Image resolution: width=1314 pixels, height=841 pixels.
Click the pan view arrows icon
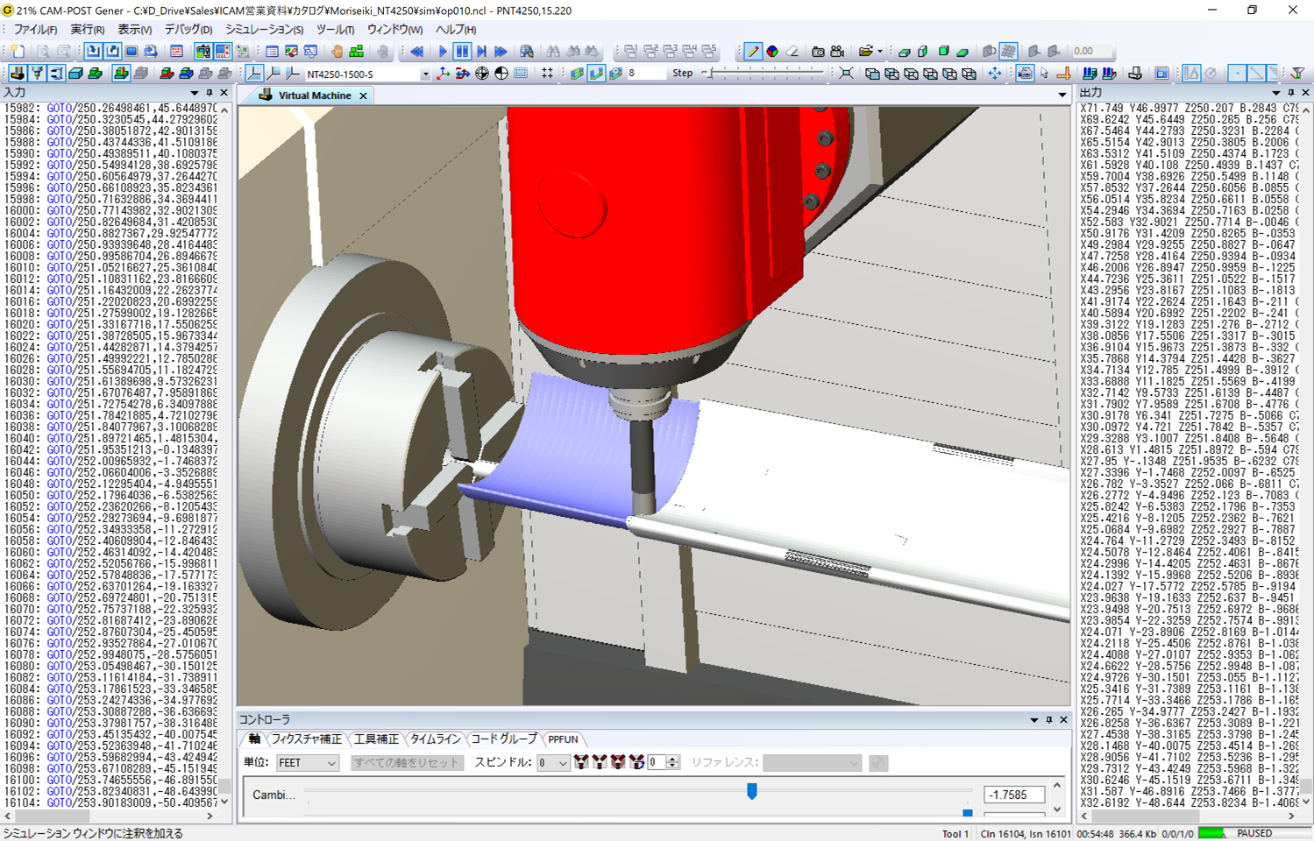[x=994, y=74]
